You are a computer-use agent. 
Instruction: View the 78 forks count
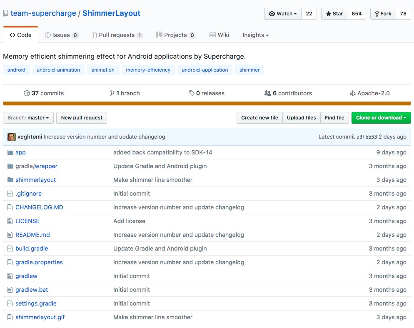403,14
